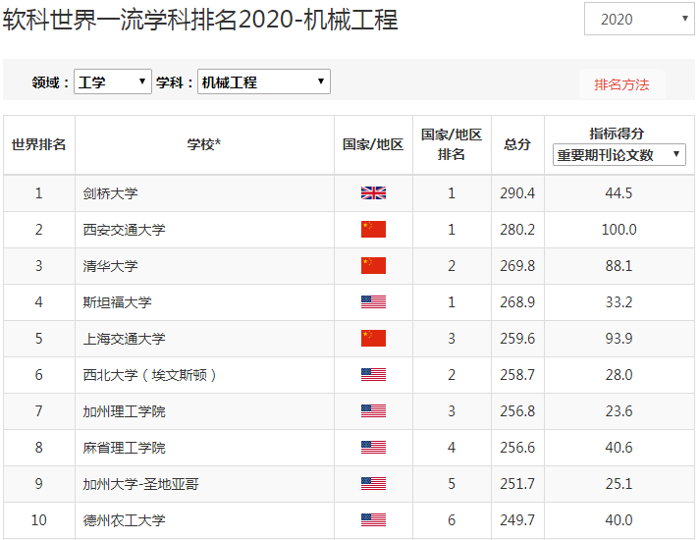Click the 指标得分 header label

click(617, 134)
